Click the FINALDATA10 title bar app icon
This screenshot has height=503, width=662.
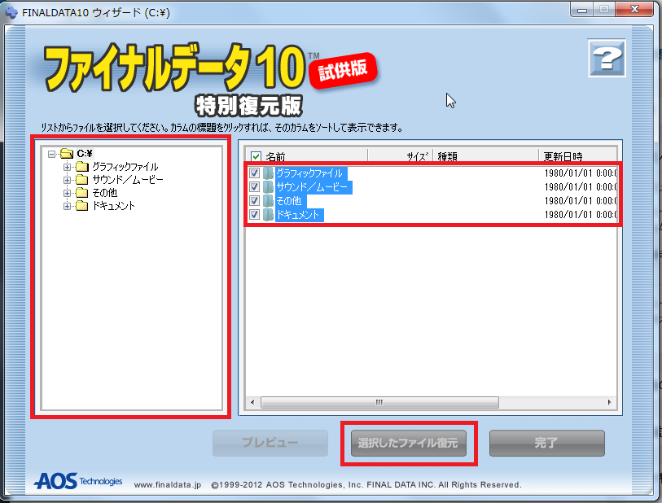11,12
